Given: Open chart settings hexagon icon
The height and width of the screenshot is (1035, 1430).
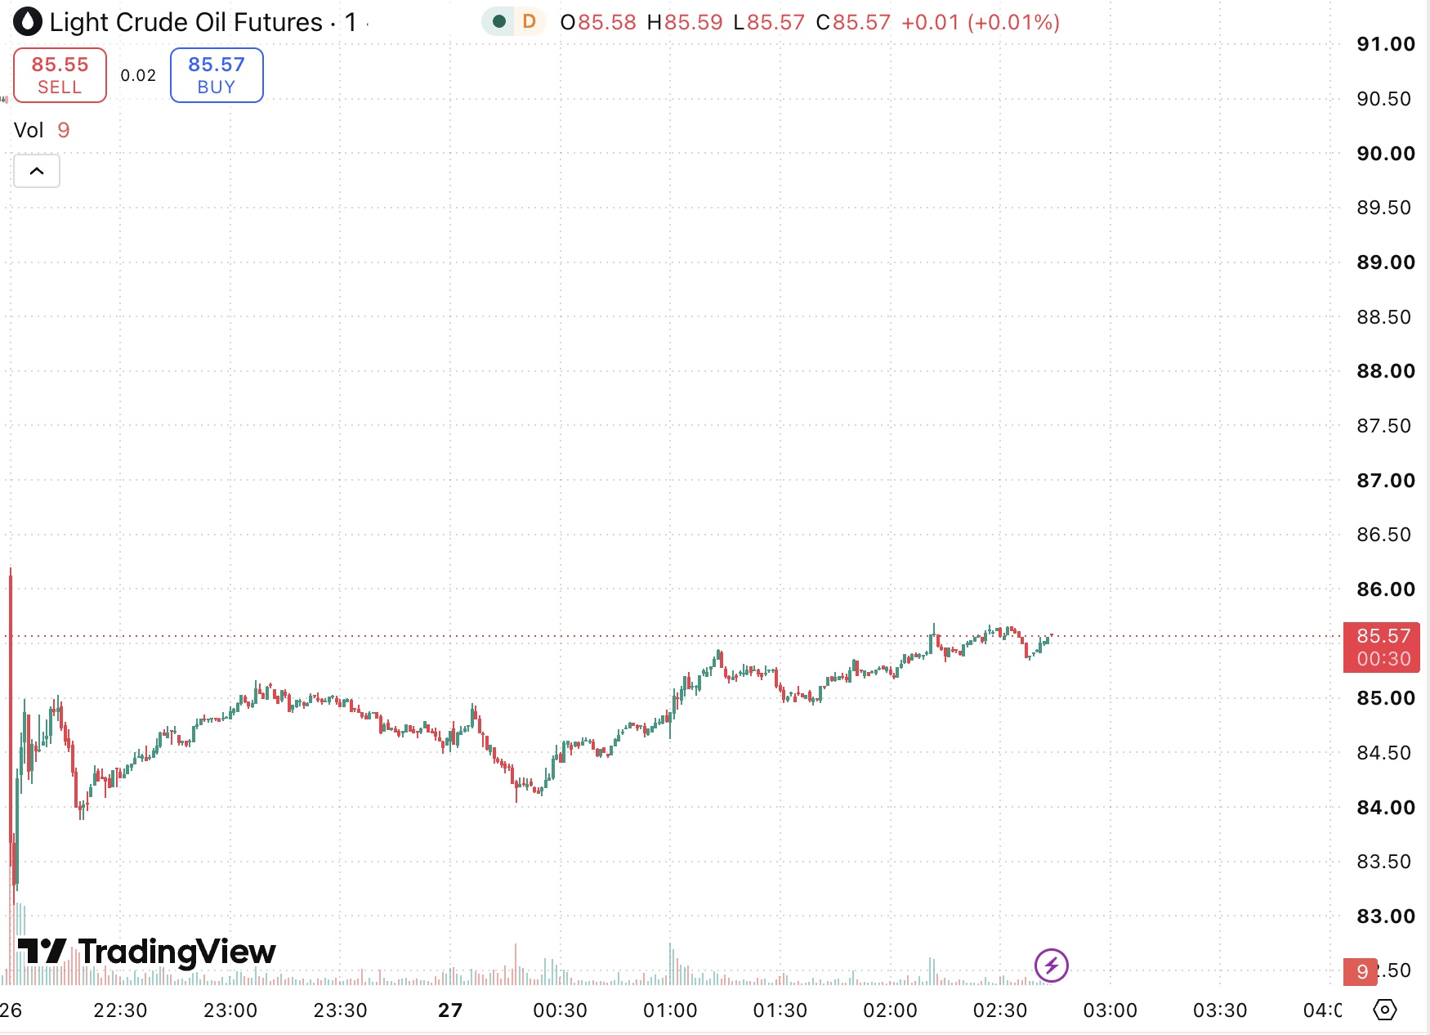Looking at the screenshot, I should click(1385, 1010).
